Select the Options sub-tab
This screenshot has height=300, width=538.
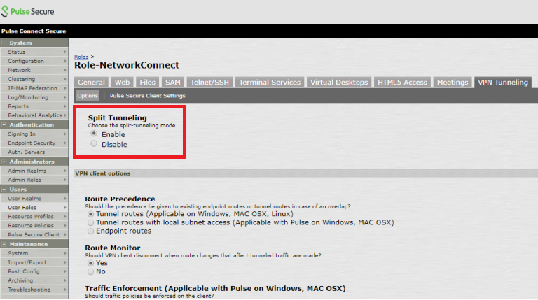point(88,96)
